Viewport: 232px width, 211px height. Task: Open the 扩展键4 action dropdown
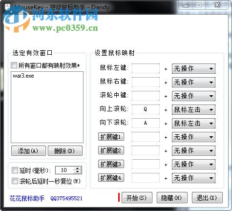point(193,178)
